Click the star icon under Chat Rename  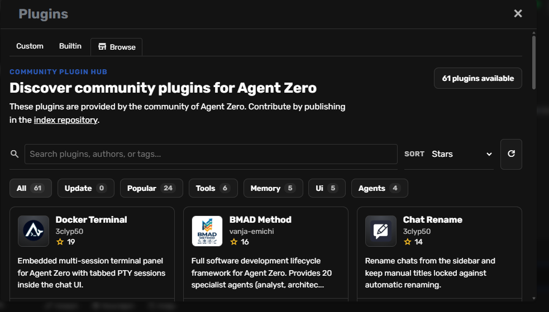[408, 242]
